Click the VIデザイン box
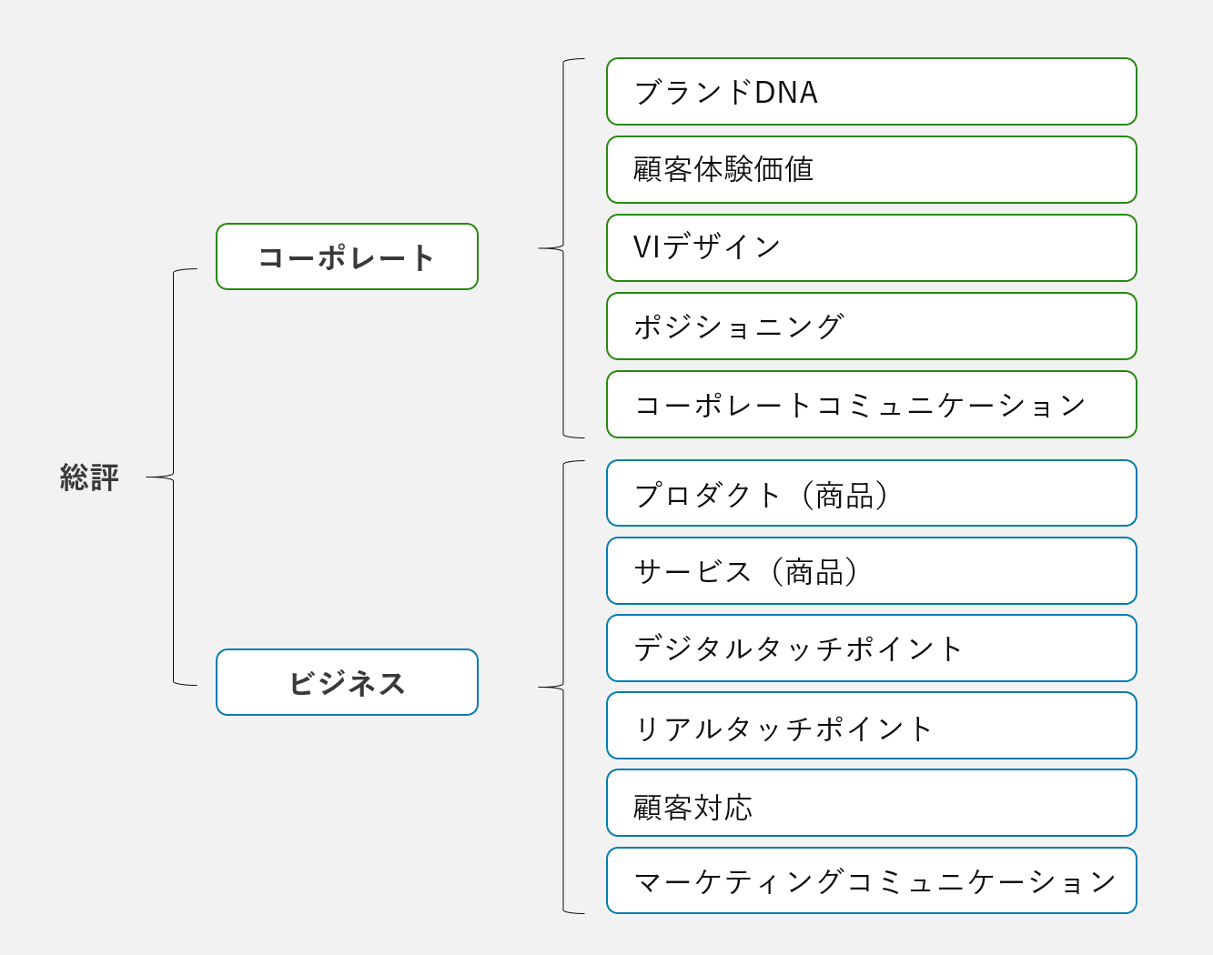Screen dimensions: 1213x955 (x=871, y=248)
